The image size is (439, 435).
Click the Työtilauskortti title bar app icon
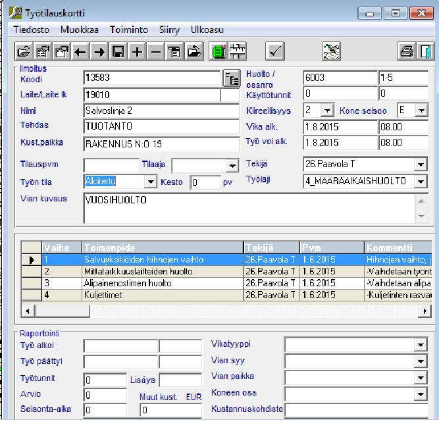(15, 13)
